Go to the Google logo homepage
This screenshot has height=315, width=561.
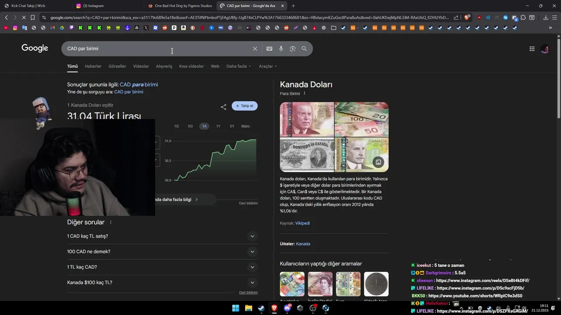coord(35,48)
